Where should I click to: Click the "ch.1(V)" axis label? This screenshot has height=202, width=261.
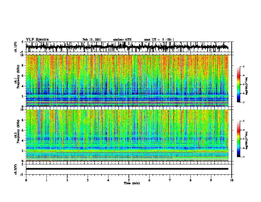click(16, 47)
